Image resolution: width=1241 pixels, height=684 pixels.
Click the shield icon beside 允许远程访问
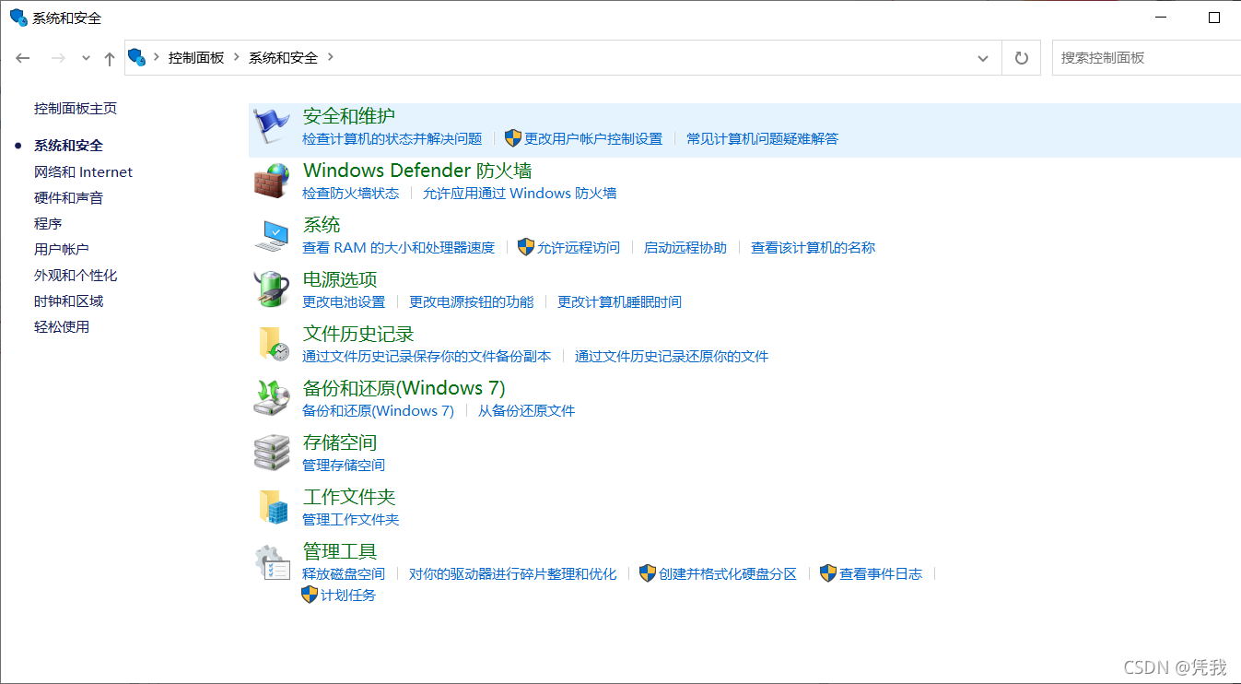coord(526,247)
